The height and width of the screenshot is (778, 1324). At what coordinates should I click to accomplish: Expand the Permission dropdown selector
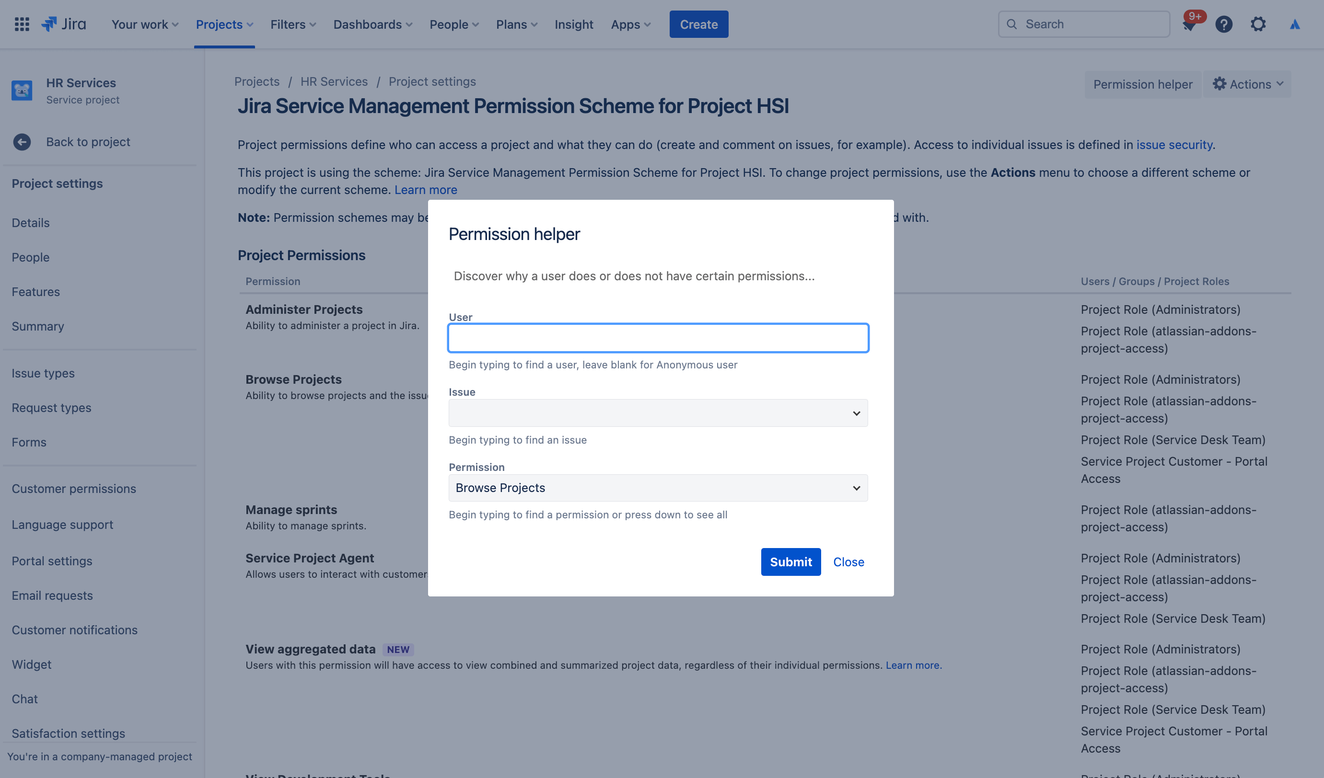[853, 488]
